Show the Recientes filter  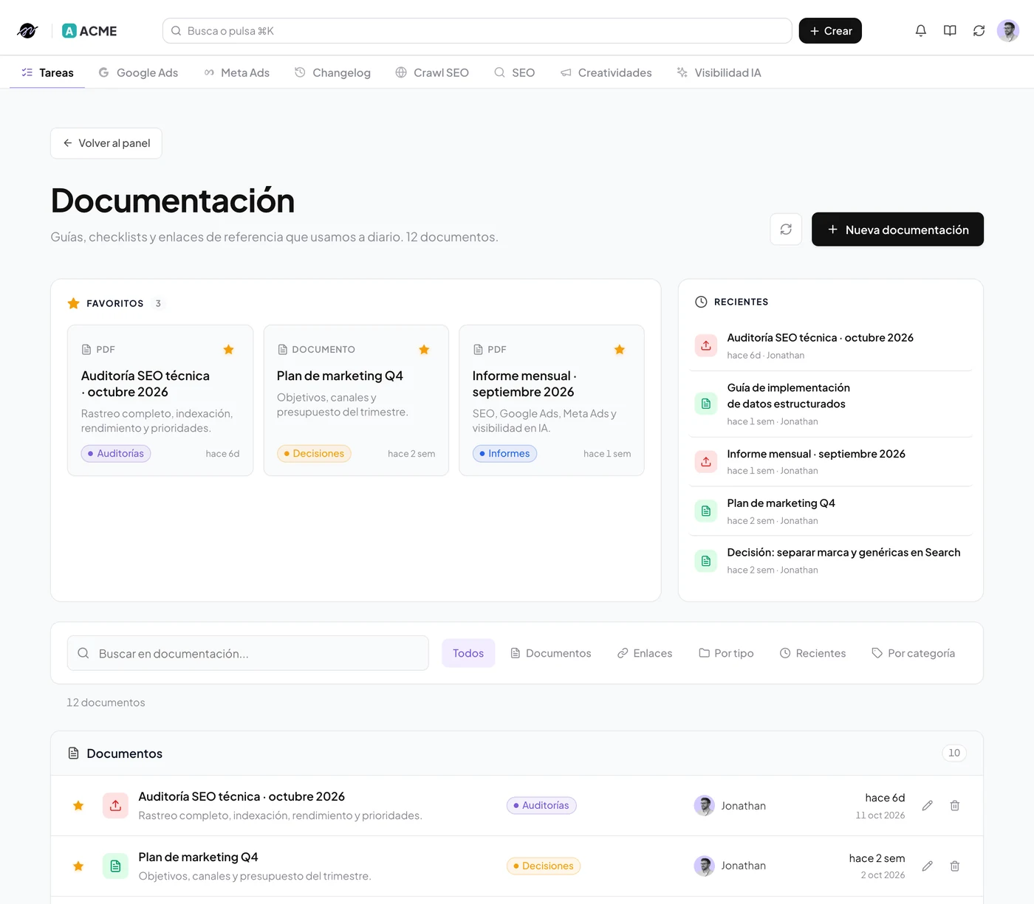coord(813,653)
